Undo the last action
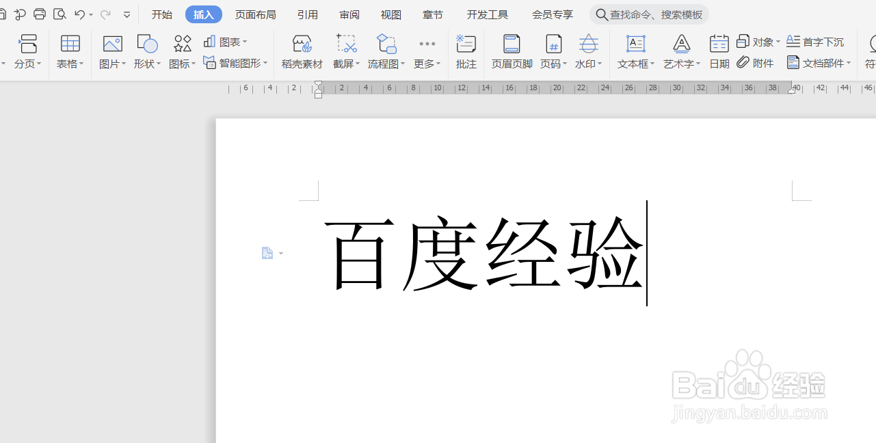The height and width of the screenshot is (443, 876). tap(79, 14)
